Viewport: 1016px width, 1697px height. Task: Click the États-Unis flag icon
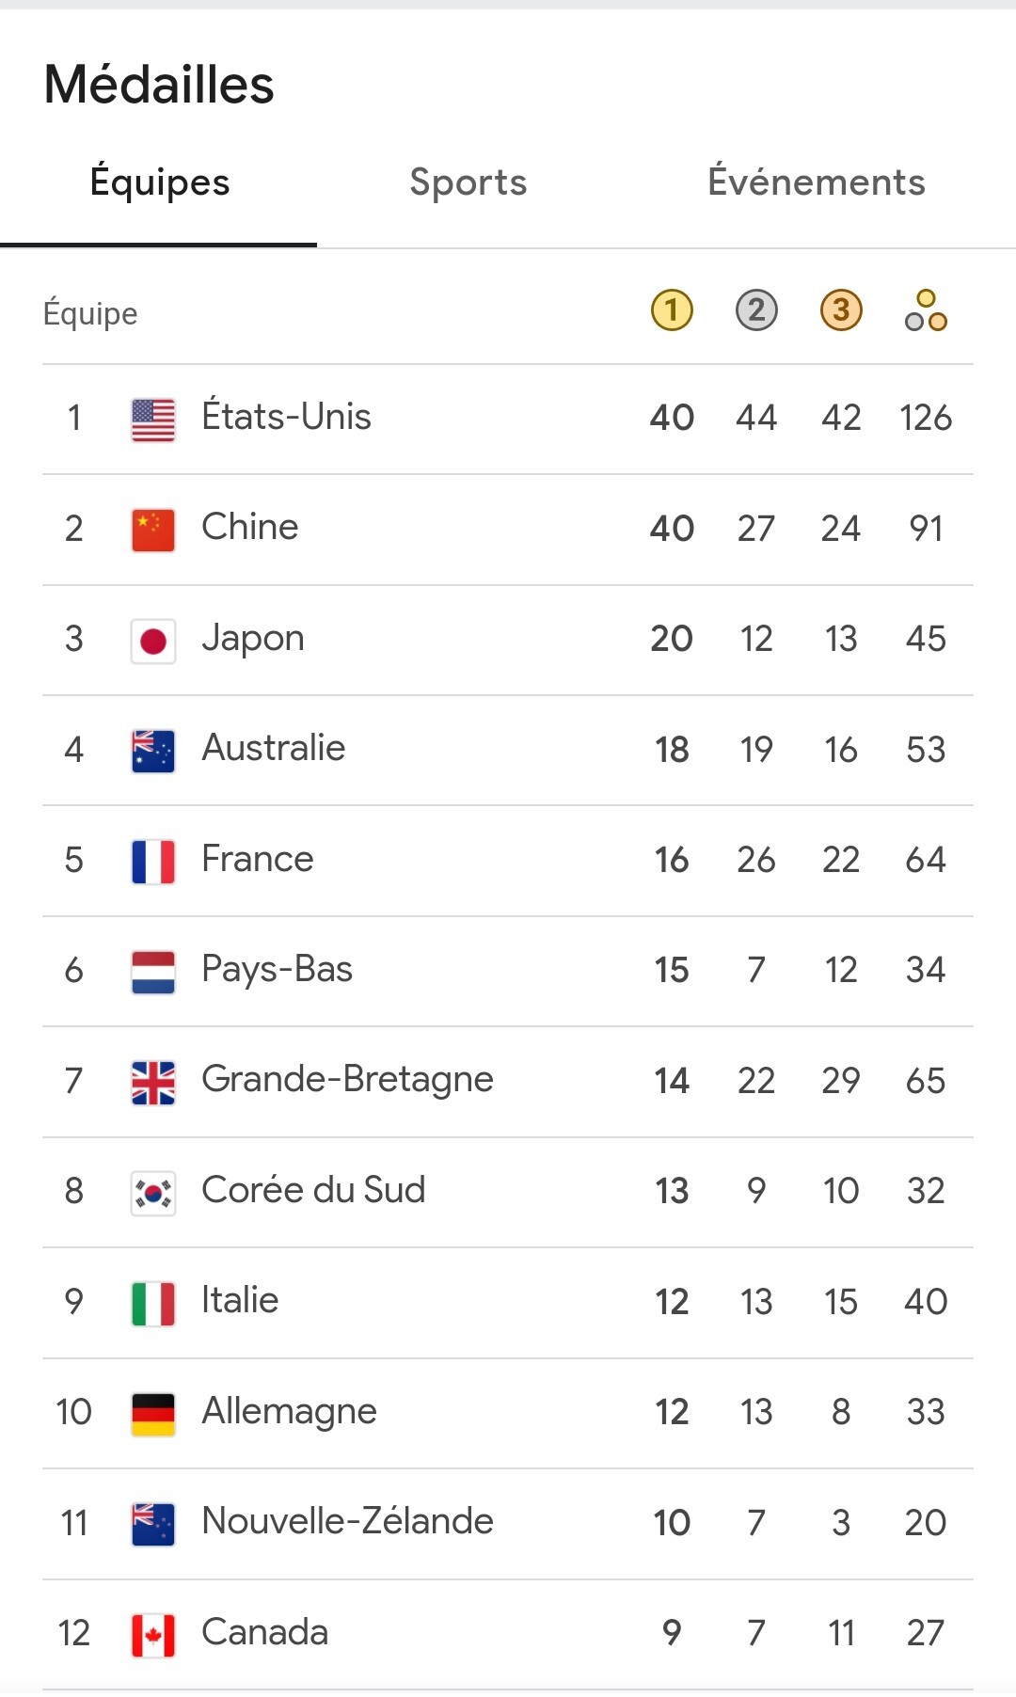pos(153,420)
